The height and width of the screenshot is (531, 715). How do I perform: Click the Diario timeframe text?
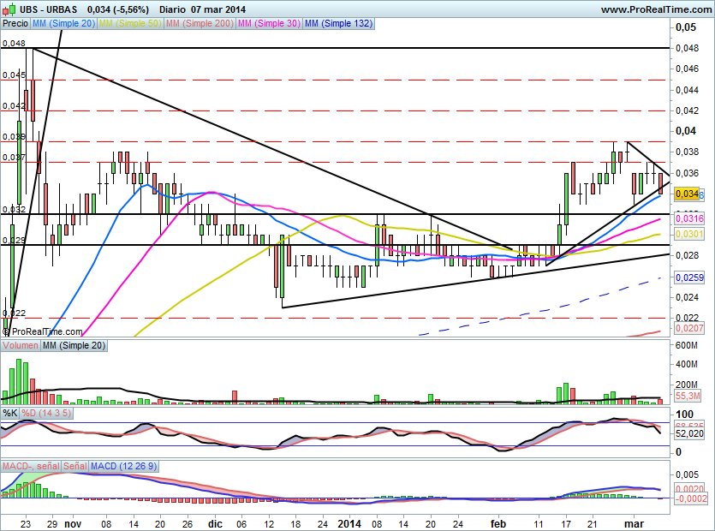pyautogui.click(x=172, y=9)
